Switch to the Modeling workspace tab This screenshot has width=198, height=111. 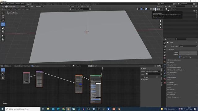(x=35, y=4)
